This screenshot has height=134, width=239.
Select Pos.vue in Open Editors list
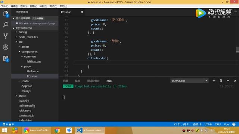coord(35,23)
